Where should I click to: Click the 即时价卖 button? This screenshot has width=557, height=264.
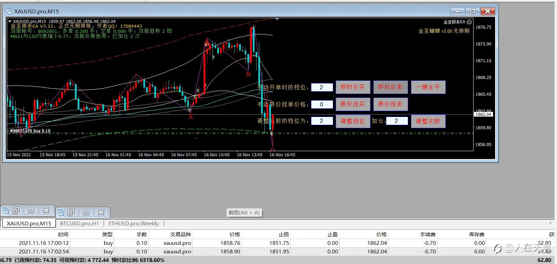coord(390,87)
